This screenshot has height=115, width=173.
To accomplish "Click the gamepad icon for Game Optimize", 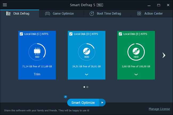I will [47, 14].
